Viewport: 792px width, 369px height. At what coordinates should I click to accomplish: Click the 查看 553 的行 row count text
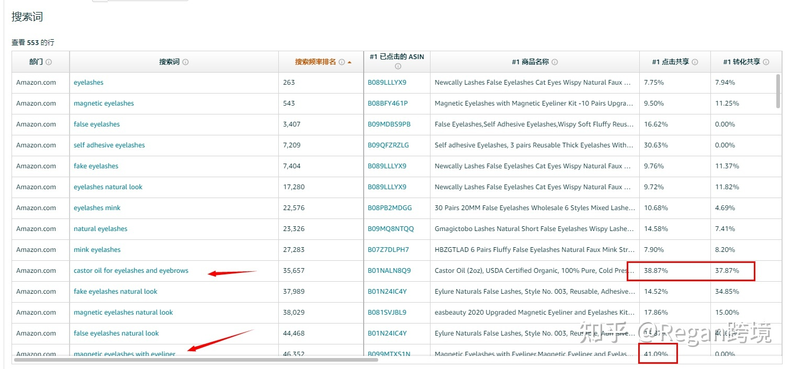coord(33,42)
